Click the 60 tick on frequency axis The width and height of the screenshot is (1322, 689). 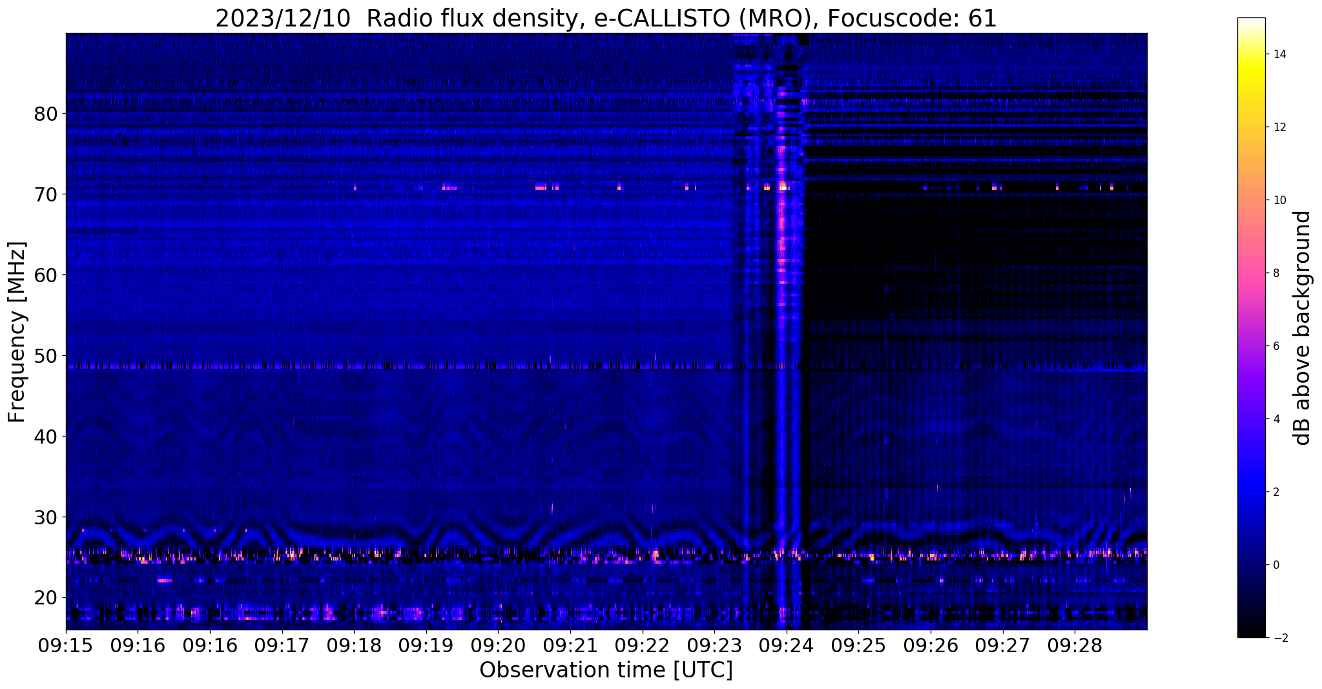coord(46,275)
